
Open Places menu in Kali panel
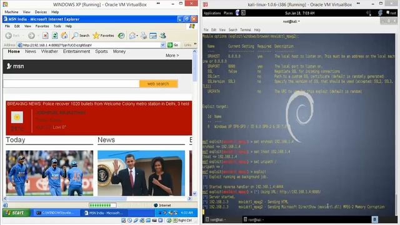[x=228, y=13]
